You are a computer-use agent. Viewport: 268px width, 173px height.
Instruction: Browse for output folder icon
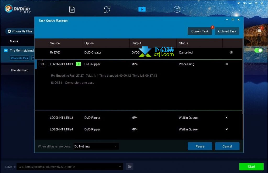click(130, 167)
